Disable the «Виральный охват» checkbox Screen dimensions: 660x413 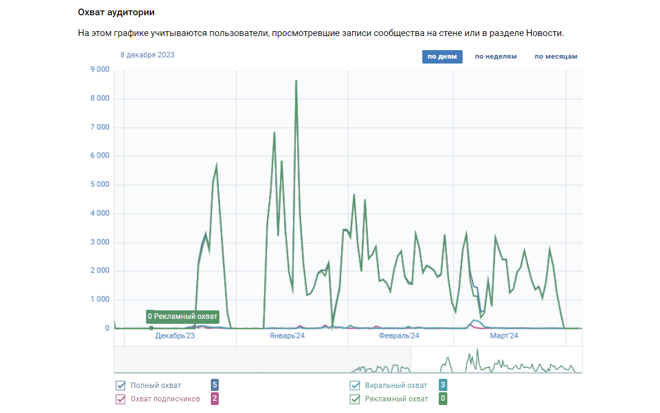coord(355,386)
